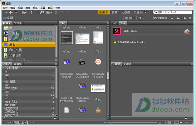
Task: Switch to list view mode
Action: [x=187, y=122]
